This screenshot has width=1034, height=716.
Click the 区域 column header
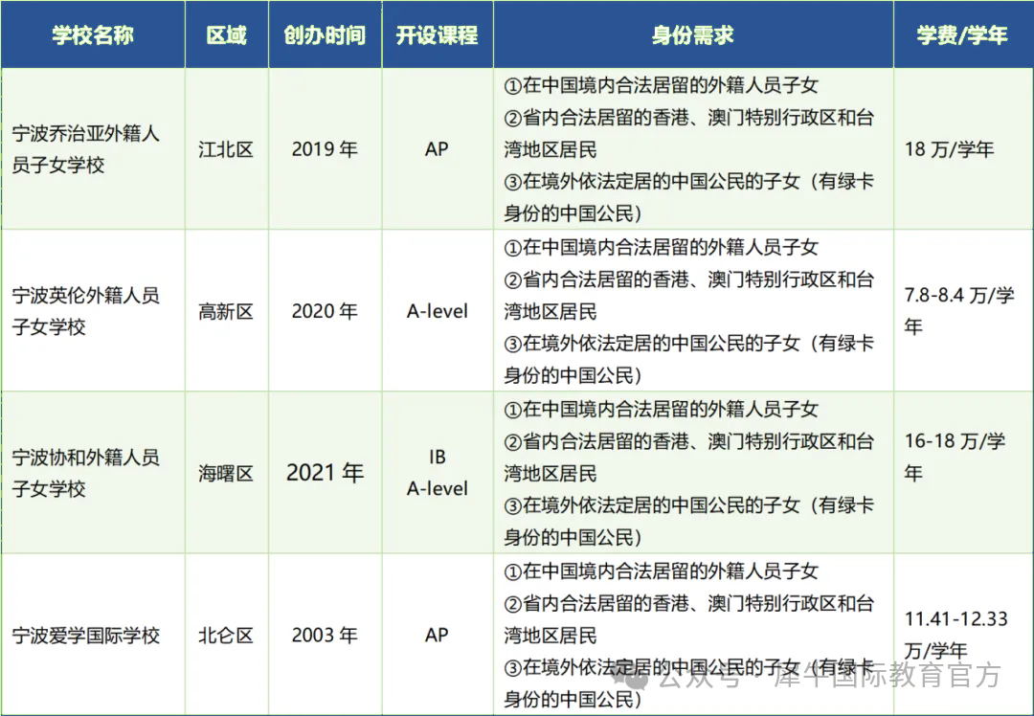point(227,34)
